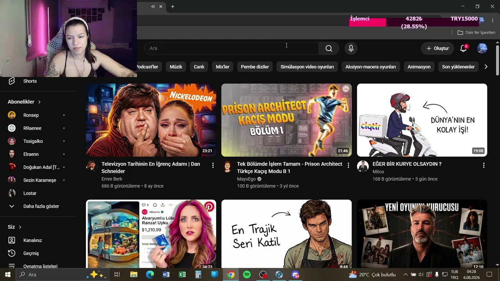
Task: Select the Aksiyon-macera oyunları chip
Action: [x=371, y=67]
